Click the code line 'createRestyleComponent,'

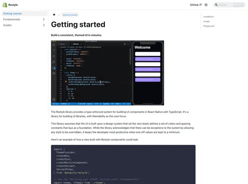pyautogui.click(x=72, y=162)
